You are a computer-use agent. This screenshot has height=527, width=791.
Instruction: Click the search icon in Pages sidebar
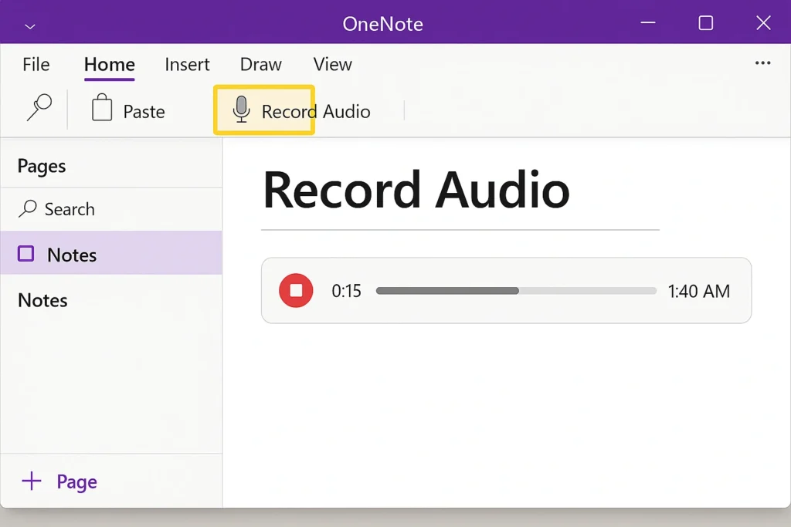click(x=28, y=209)
